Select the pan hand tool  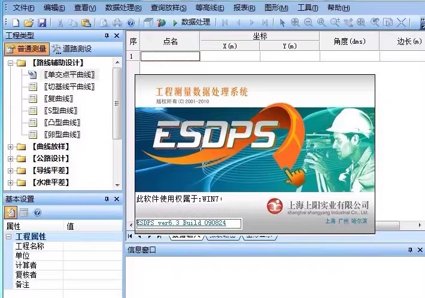(348, 23)
